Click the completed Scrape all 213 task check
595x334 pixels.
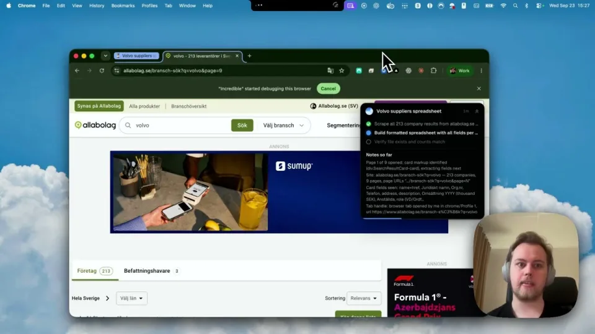[x=368, y=124]
